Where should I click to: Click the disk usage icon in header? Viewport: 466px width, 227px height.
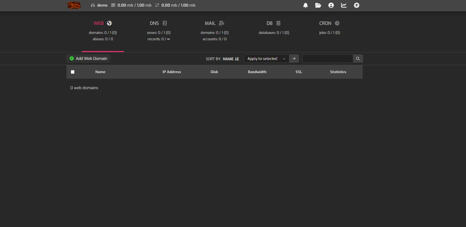(113, 5)
